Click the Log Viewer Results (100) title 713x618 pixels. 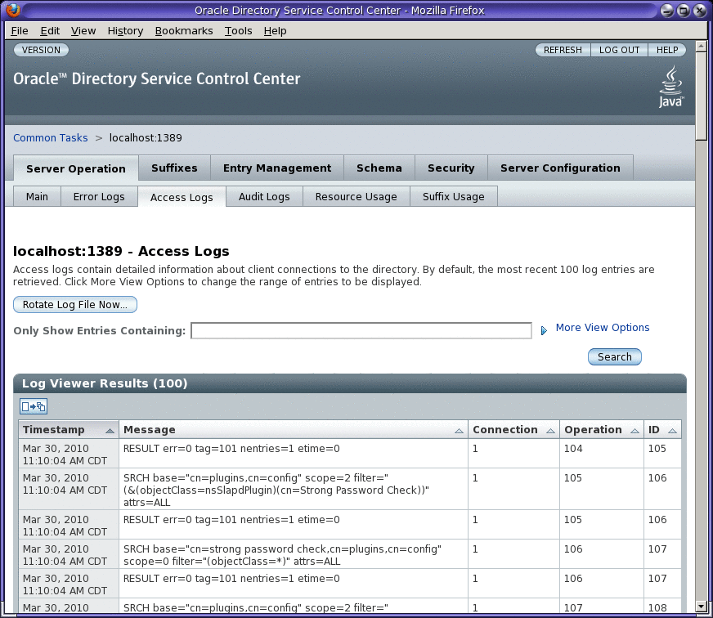point(105,383)
